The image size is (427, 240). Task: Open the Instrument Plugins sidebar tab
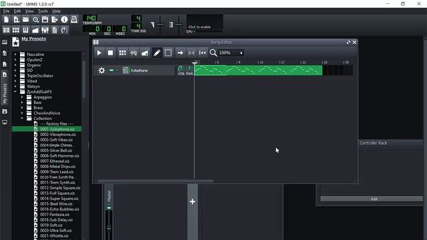(5, 42)
